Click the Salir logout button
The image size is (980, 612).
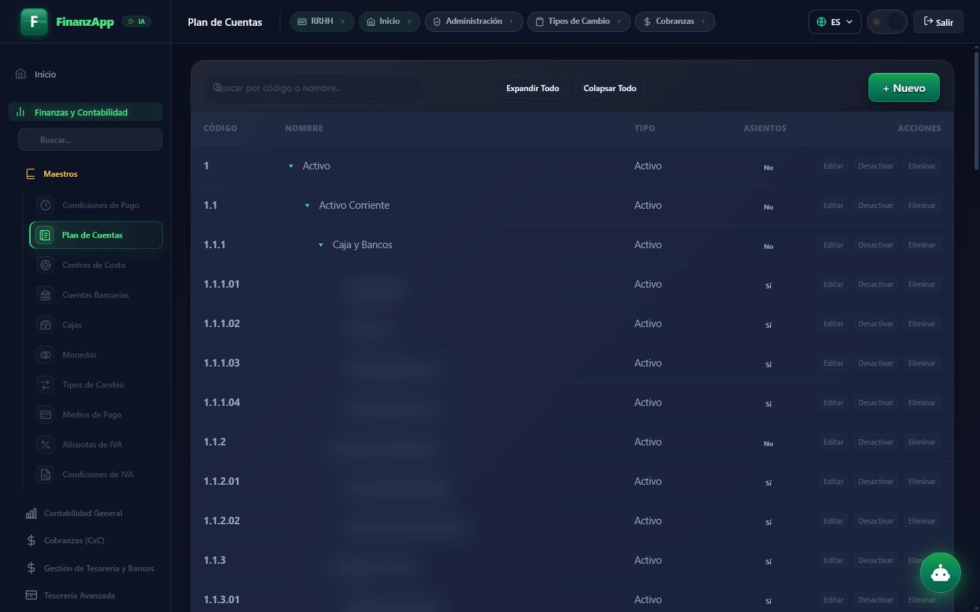(x=938, y=22)
